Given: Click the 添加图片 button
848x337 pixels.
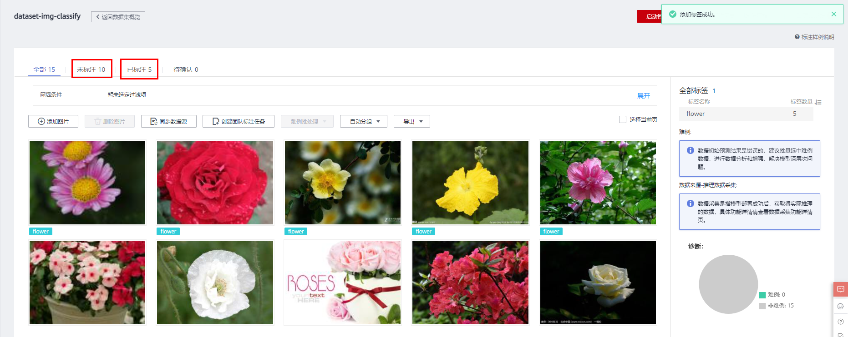Looking at the screenshot, I should (x=53, y=121).
